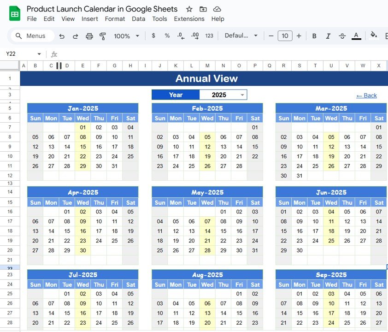Screen dimensions: 388x332
Task: Select the Feb-2025 month header
Action: (x=207, y=108)
